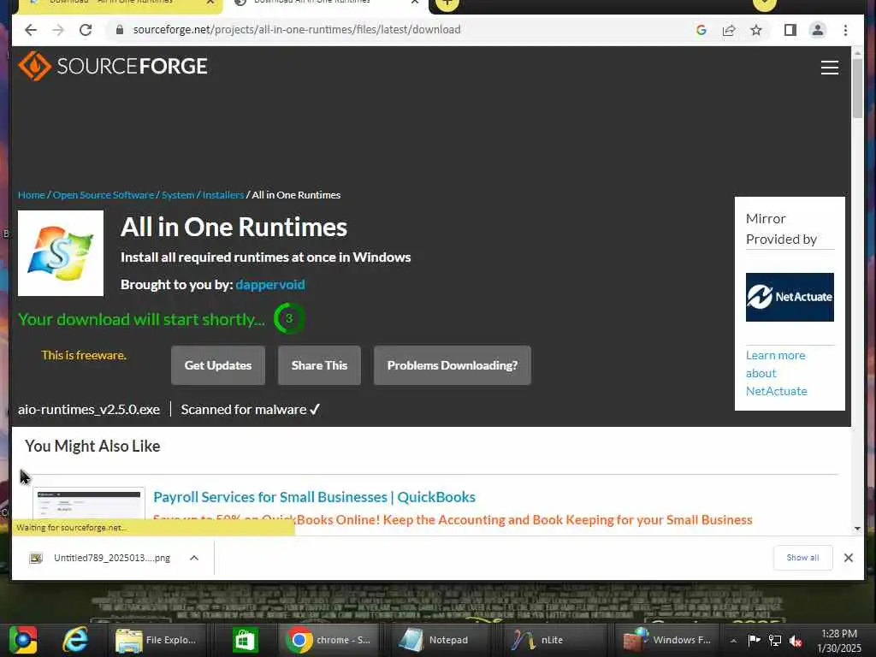This screenshot has width=876, height=657.
Task: Open Windows Firewall taskbar item
Action: pos(667,640)
